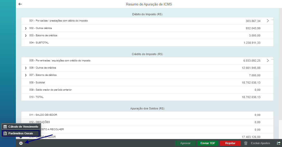Click value 7.000,00
The height and width of the screenshot is (147, 282).
[x=255, y=75]
